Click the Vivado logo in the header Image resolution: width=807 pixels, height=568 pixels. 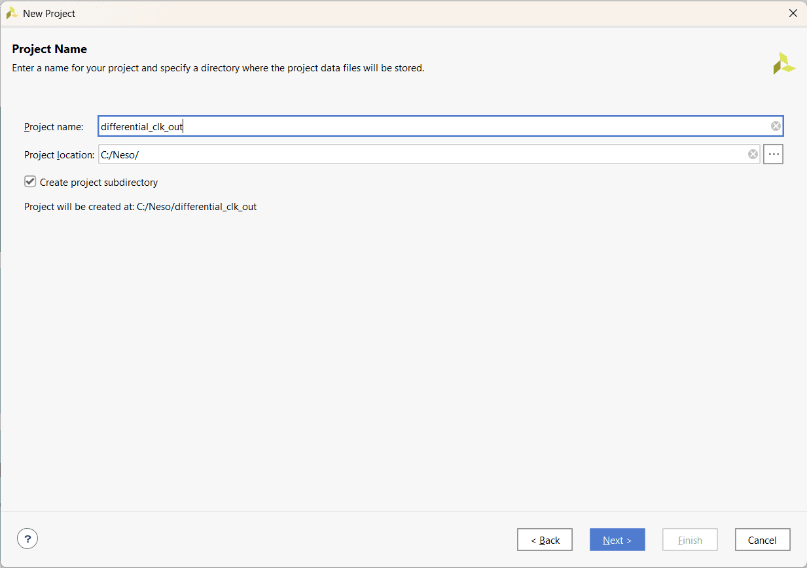tap(783, 63)
